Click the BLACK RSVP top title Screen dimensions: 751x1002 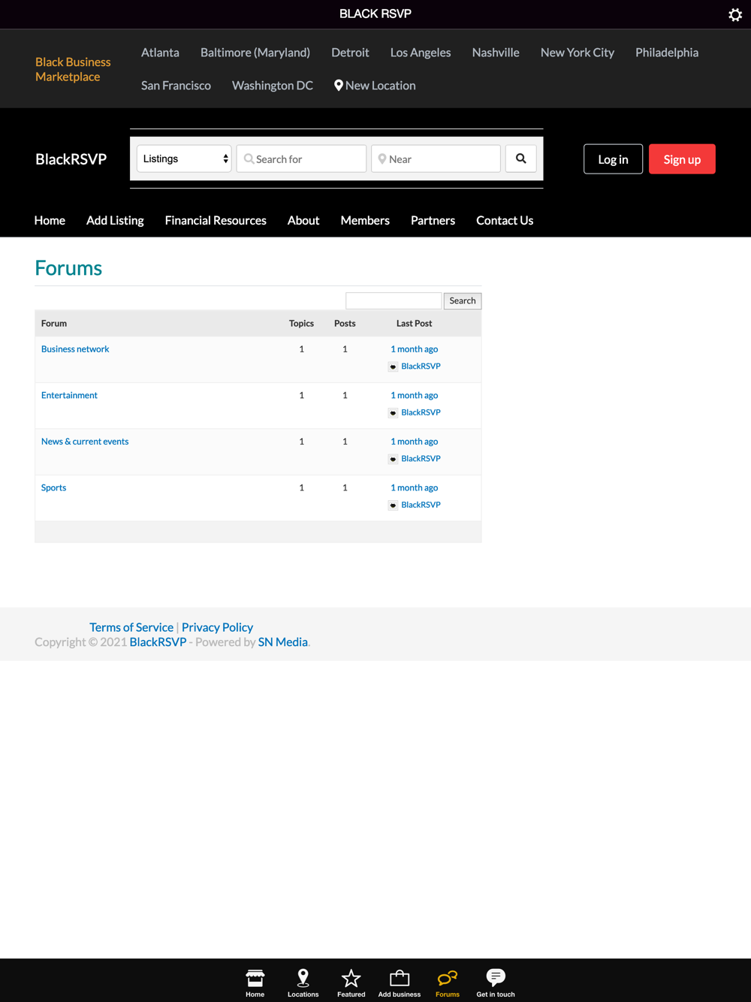[375, 14]
